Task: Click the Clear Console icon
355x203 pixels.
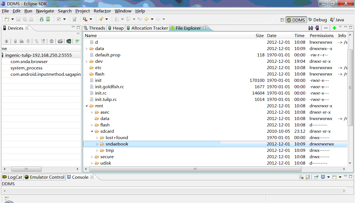Action: (301, 177)
